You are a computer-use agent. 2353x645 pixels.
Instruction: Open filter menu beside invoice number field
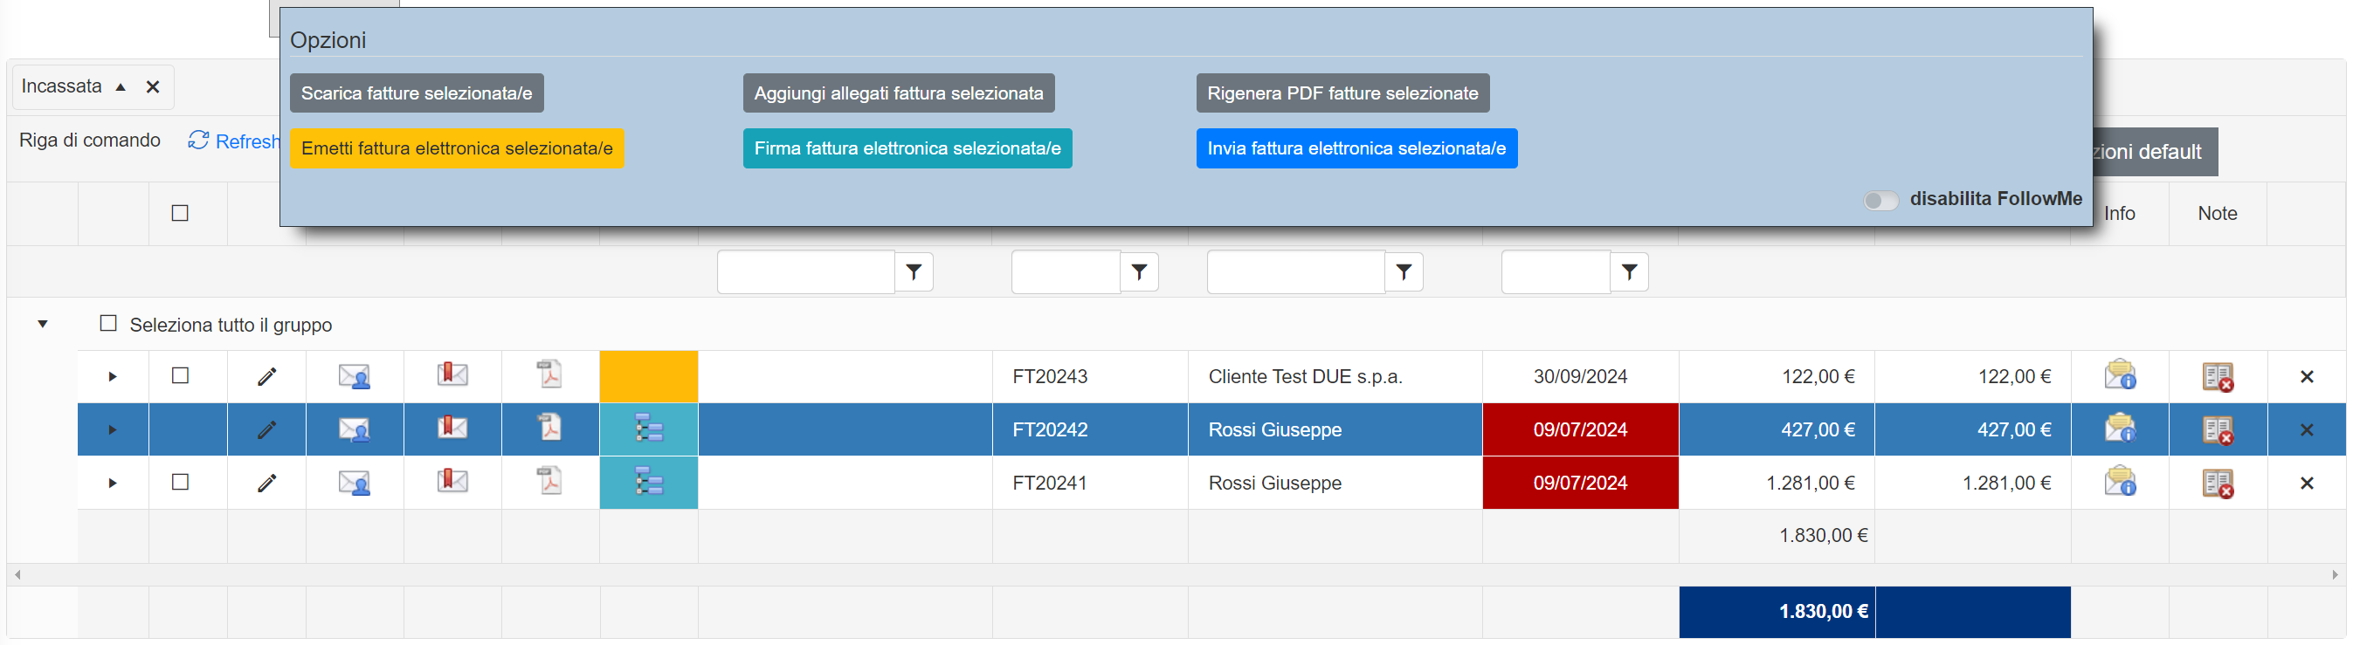tap(1139, 271)
